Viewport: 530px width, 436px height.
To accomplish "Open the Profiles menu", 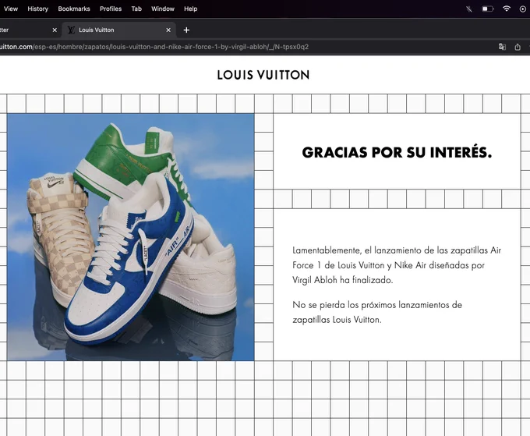I will pyautogui.click(x=111, y=9).
